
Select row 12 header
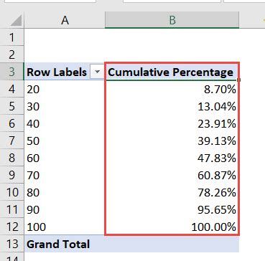(12, 227)
